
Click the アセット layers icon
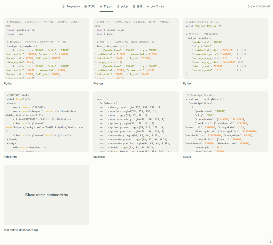point(101,6)
